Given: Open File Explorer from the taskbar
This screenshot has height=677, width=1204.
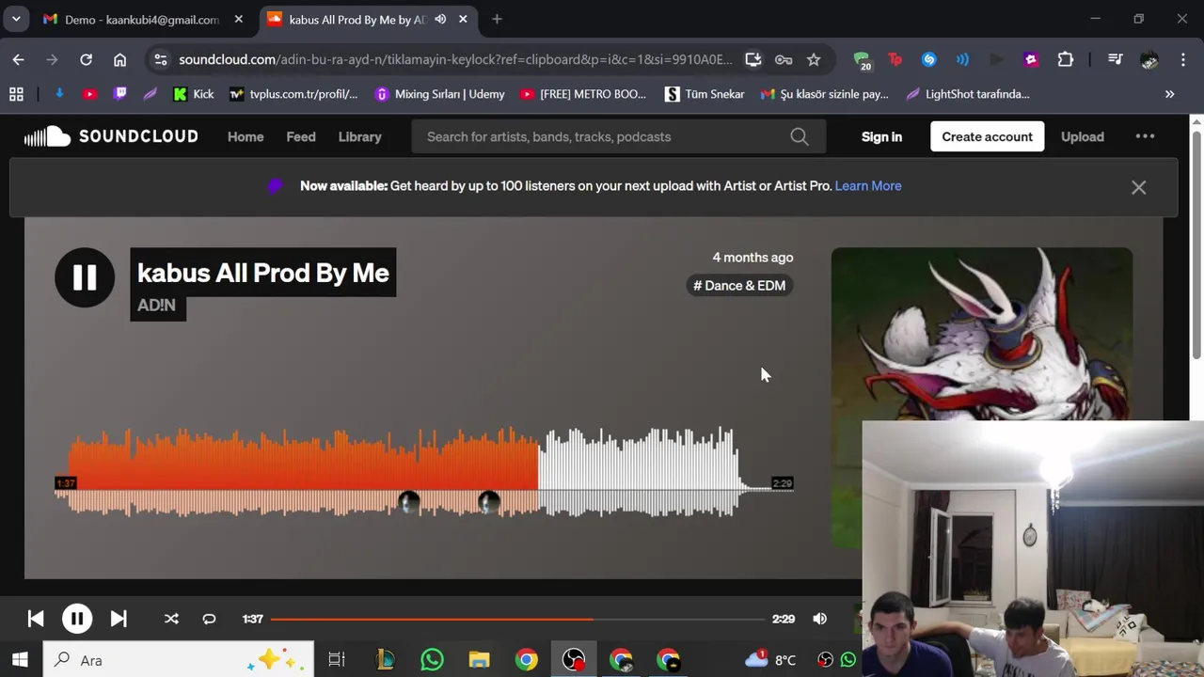Looking at the screenshot, I should 479,659.
